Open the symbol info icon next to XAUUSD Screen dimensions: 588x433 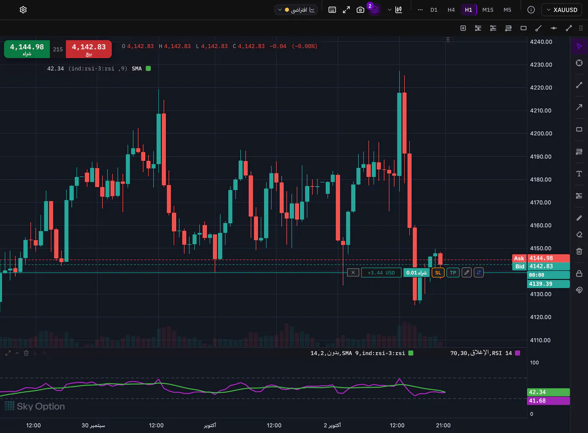(531, 10)
